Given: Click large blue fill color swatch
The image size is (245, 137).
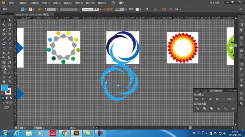Looking at the screenshot, I should point(5,88).
